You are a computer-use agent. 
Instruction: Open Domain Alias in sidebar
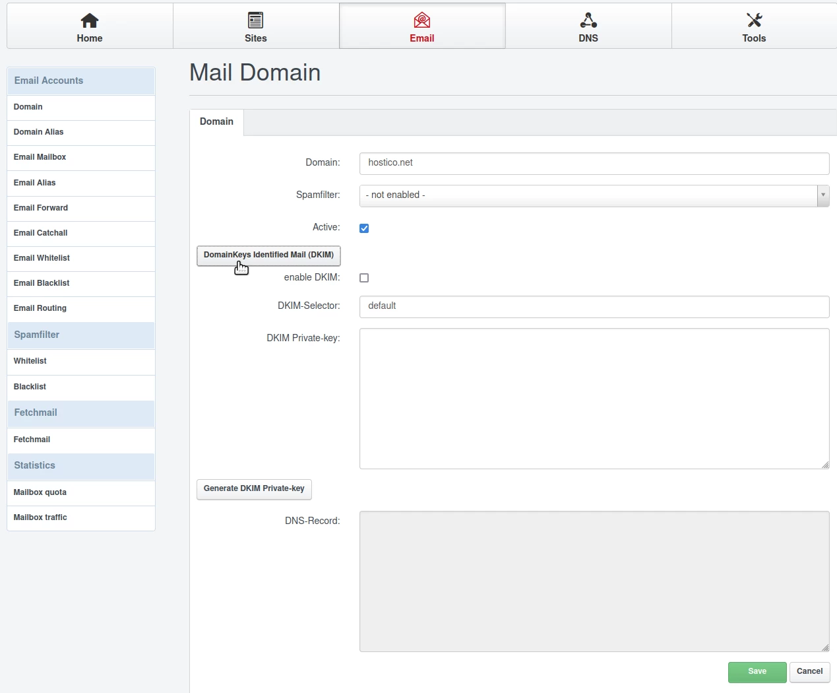coord(39,132)
